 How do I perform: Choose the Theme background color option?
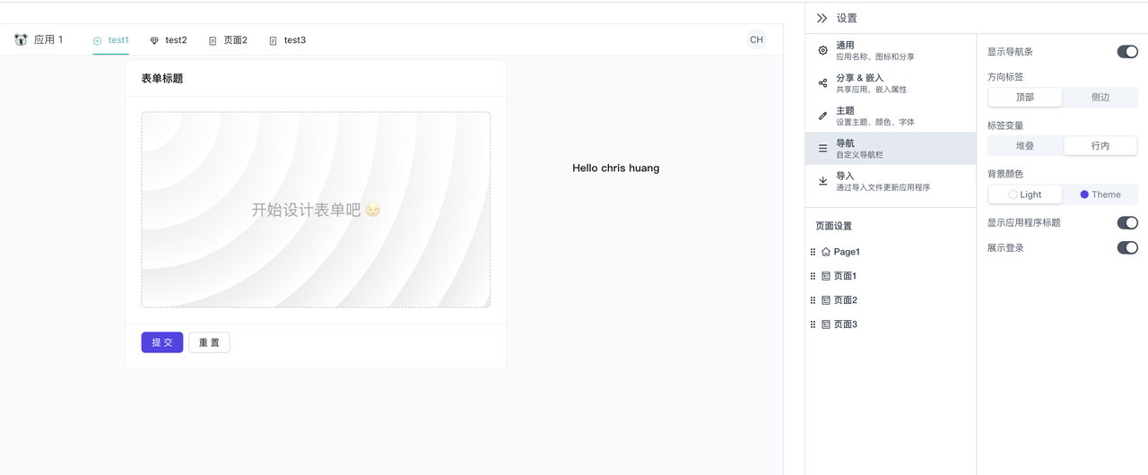coord(1100,194)
